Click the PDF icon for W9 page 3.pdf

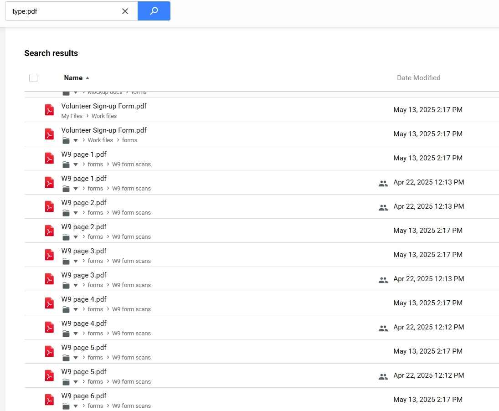tap(49, 255)
